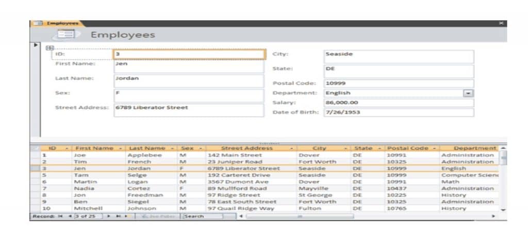
Task: Click the City field containing Seaside
Action: click(x=399, y=57)
